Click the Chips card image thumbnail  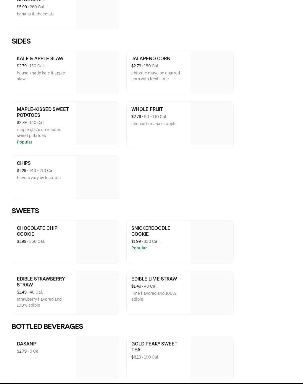pos(97,177)
